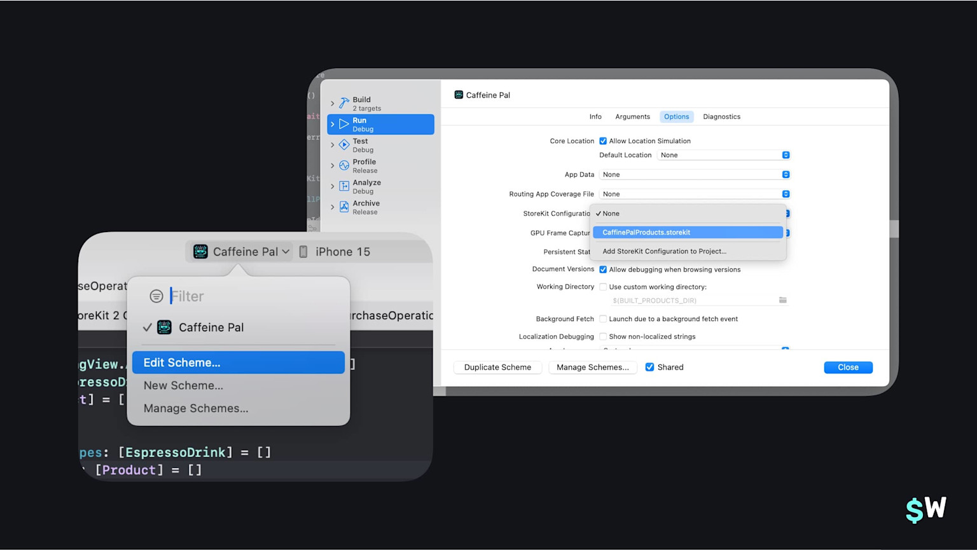The height and width of the screenshot is (550, 977).
Task: Choose Add StoreKit Configuration to Project
Action: pyautogui.click(x=688, y=251)
